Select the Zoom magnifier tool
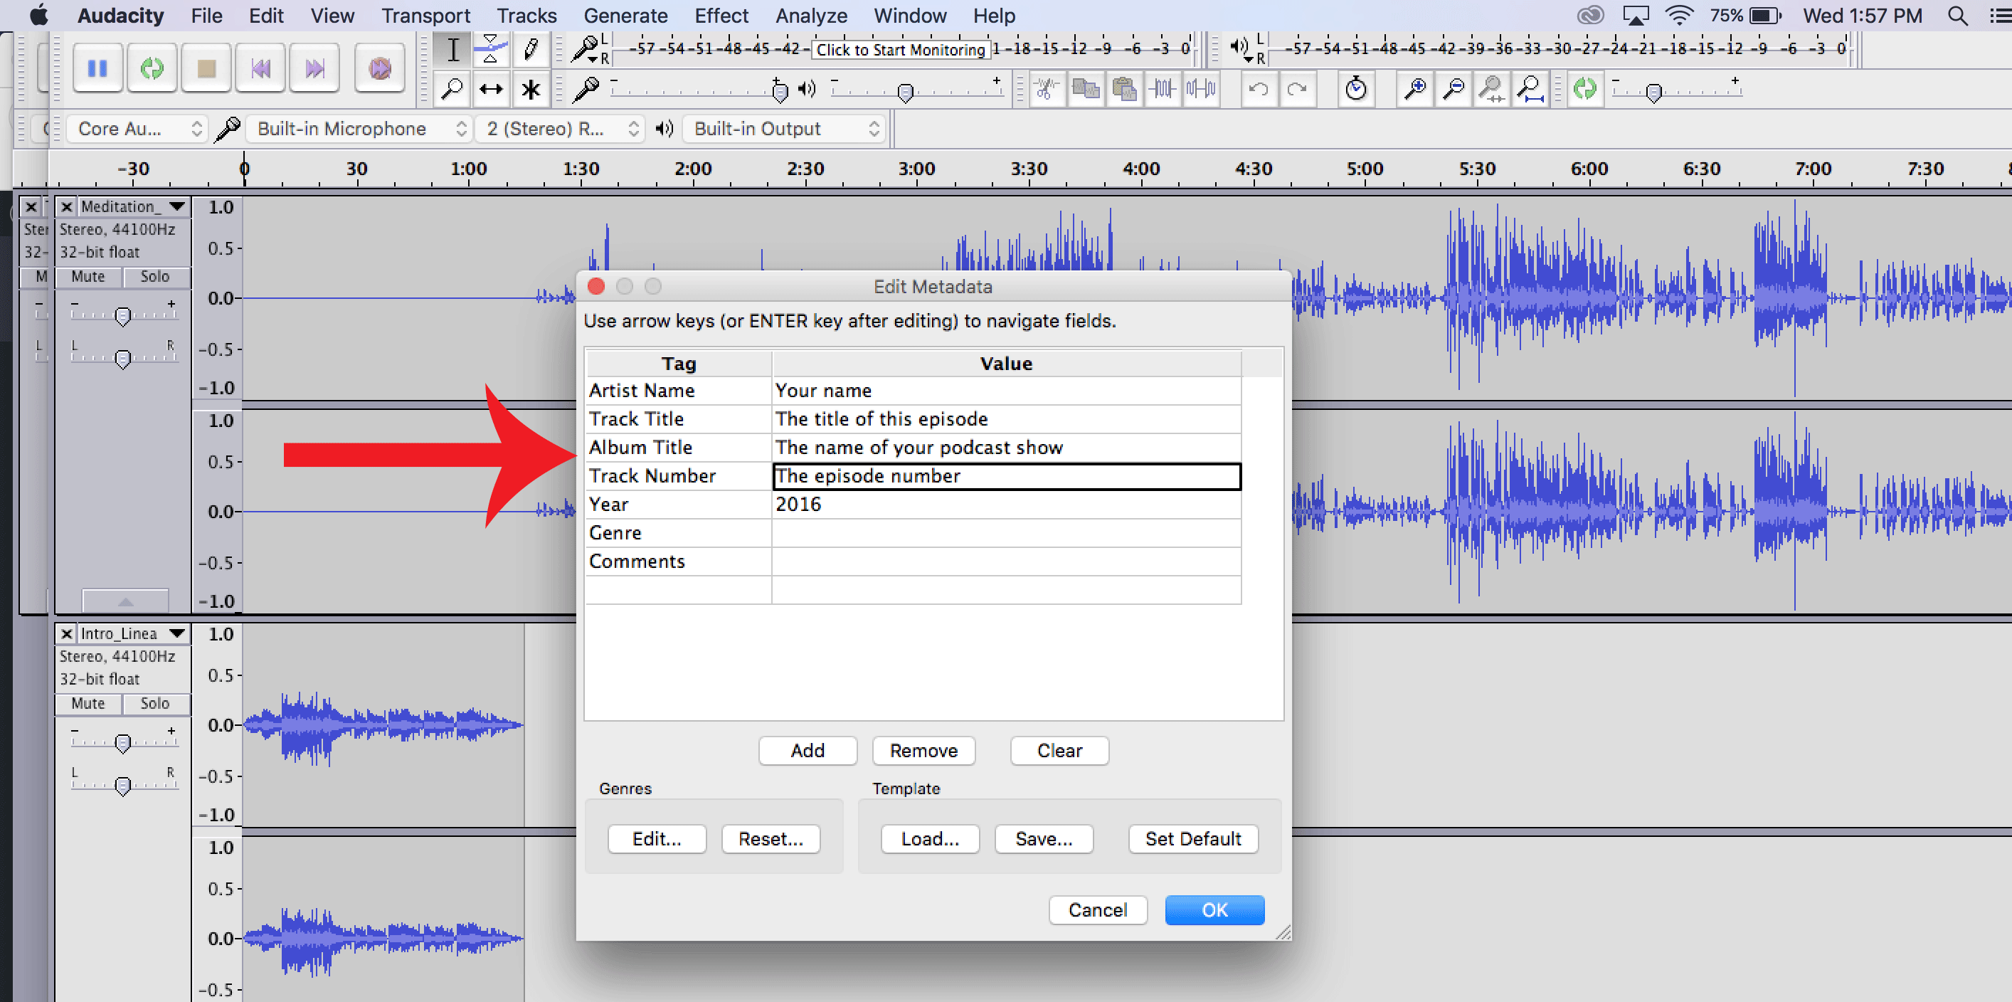 point(453,89)
